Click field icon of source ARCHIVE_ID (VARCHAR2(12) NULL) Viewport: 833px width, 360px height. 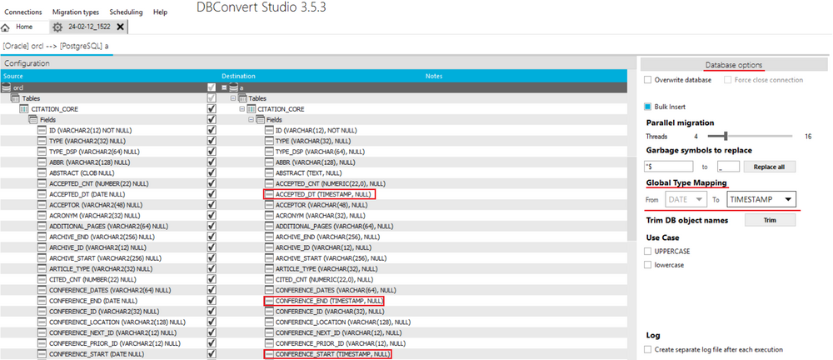point(42,247)
